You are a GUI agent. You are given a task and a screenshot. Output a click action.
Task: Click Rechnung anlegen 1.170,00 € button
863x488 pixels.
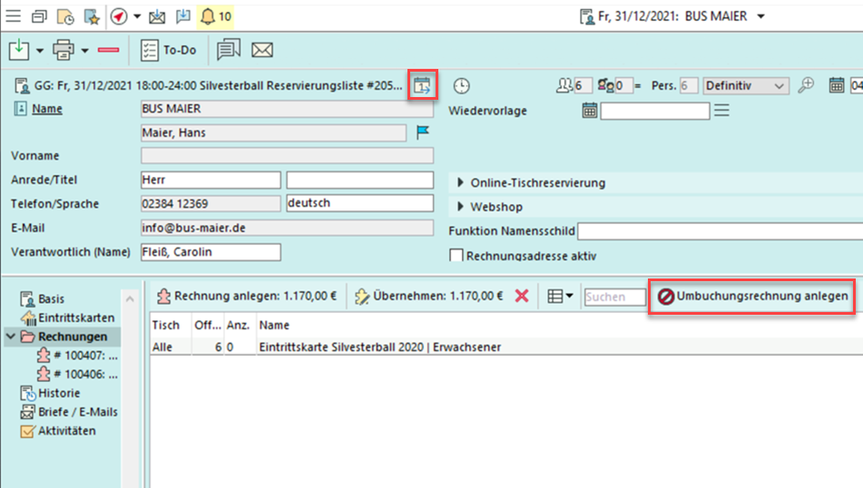pos(247,296)
